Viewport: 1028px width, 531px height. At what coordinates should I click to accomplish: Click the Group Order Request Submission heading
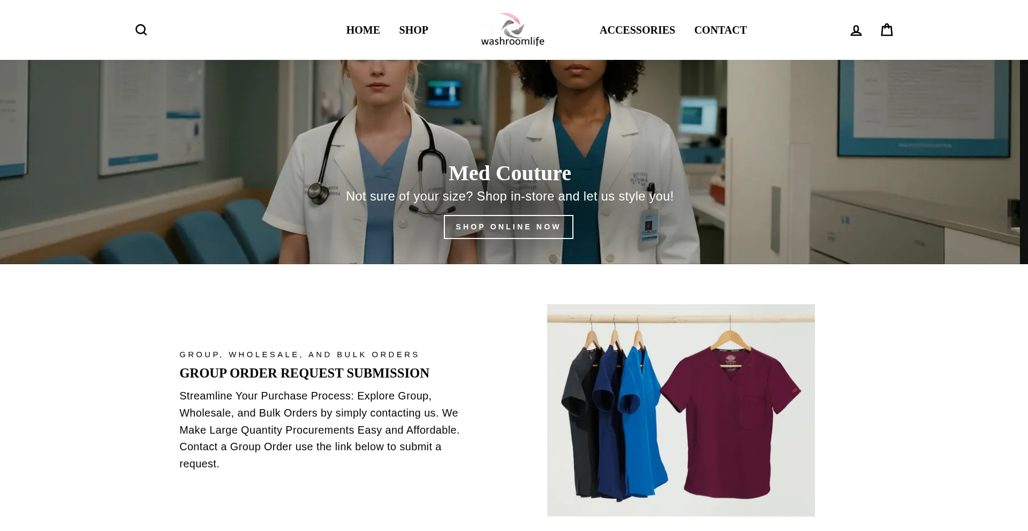click(304, 373)
